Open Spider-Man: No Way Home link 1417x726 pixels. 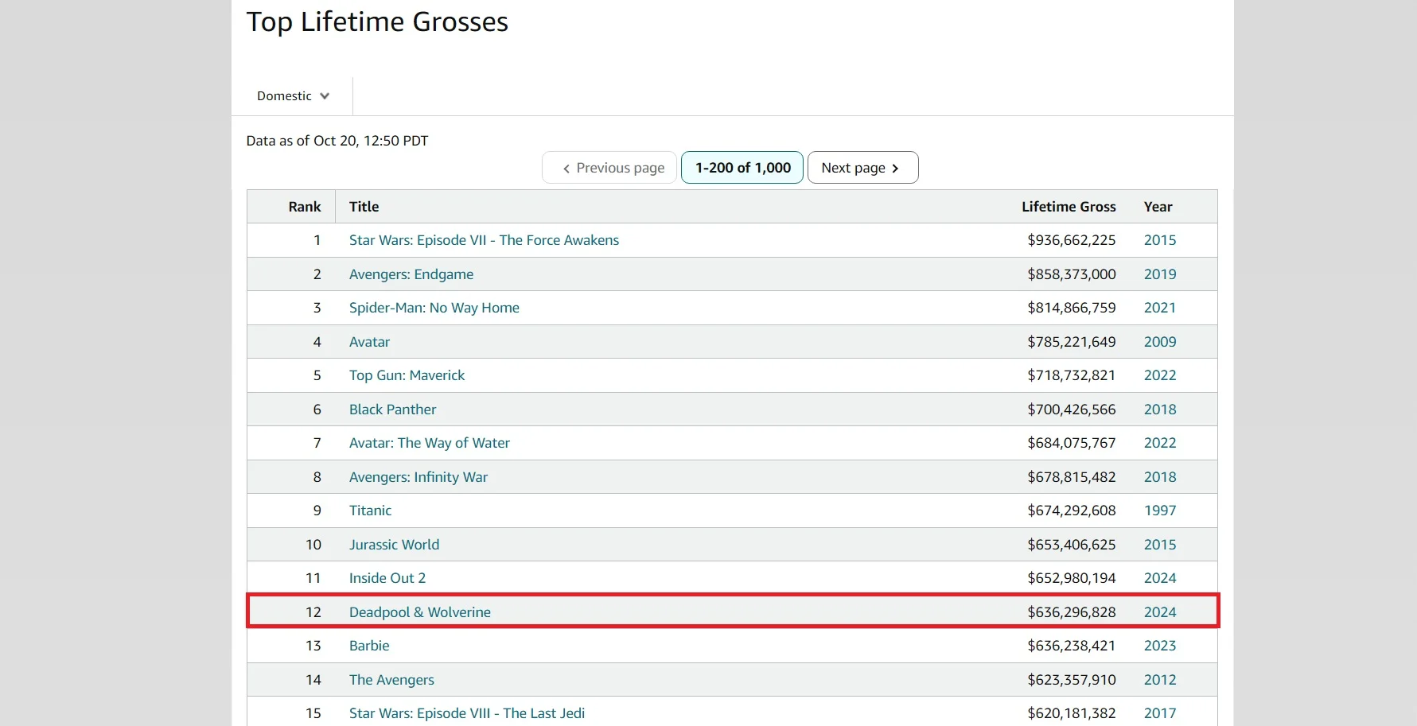434,308
